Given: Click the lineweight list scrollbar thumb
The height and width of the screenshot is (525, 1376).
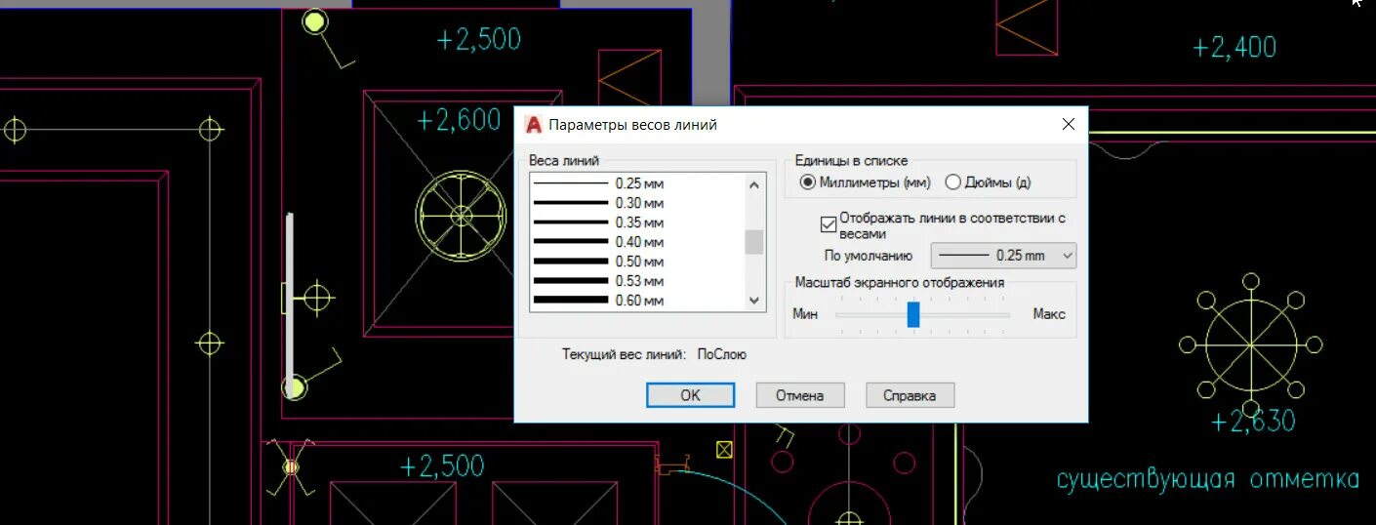Looking at the screenshot, I should [x=753, y=242].
